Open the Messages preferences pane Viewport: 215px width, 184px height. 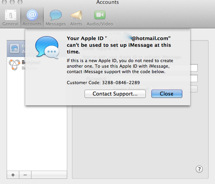tap(56, 18)
